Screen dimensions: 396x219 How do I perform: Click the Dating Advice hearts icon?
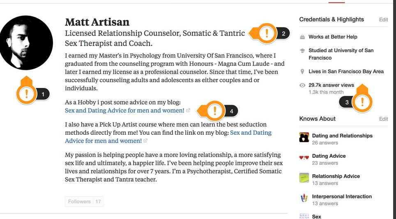pos(304,158)
